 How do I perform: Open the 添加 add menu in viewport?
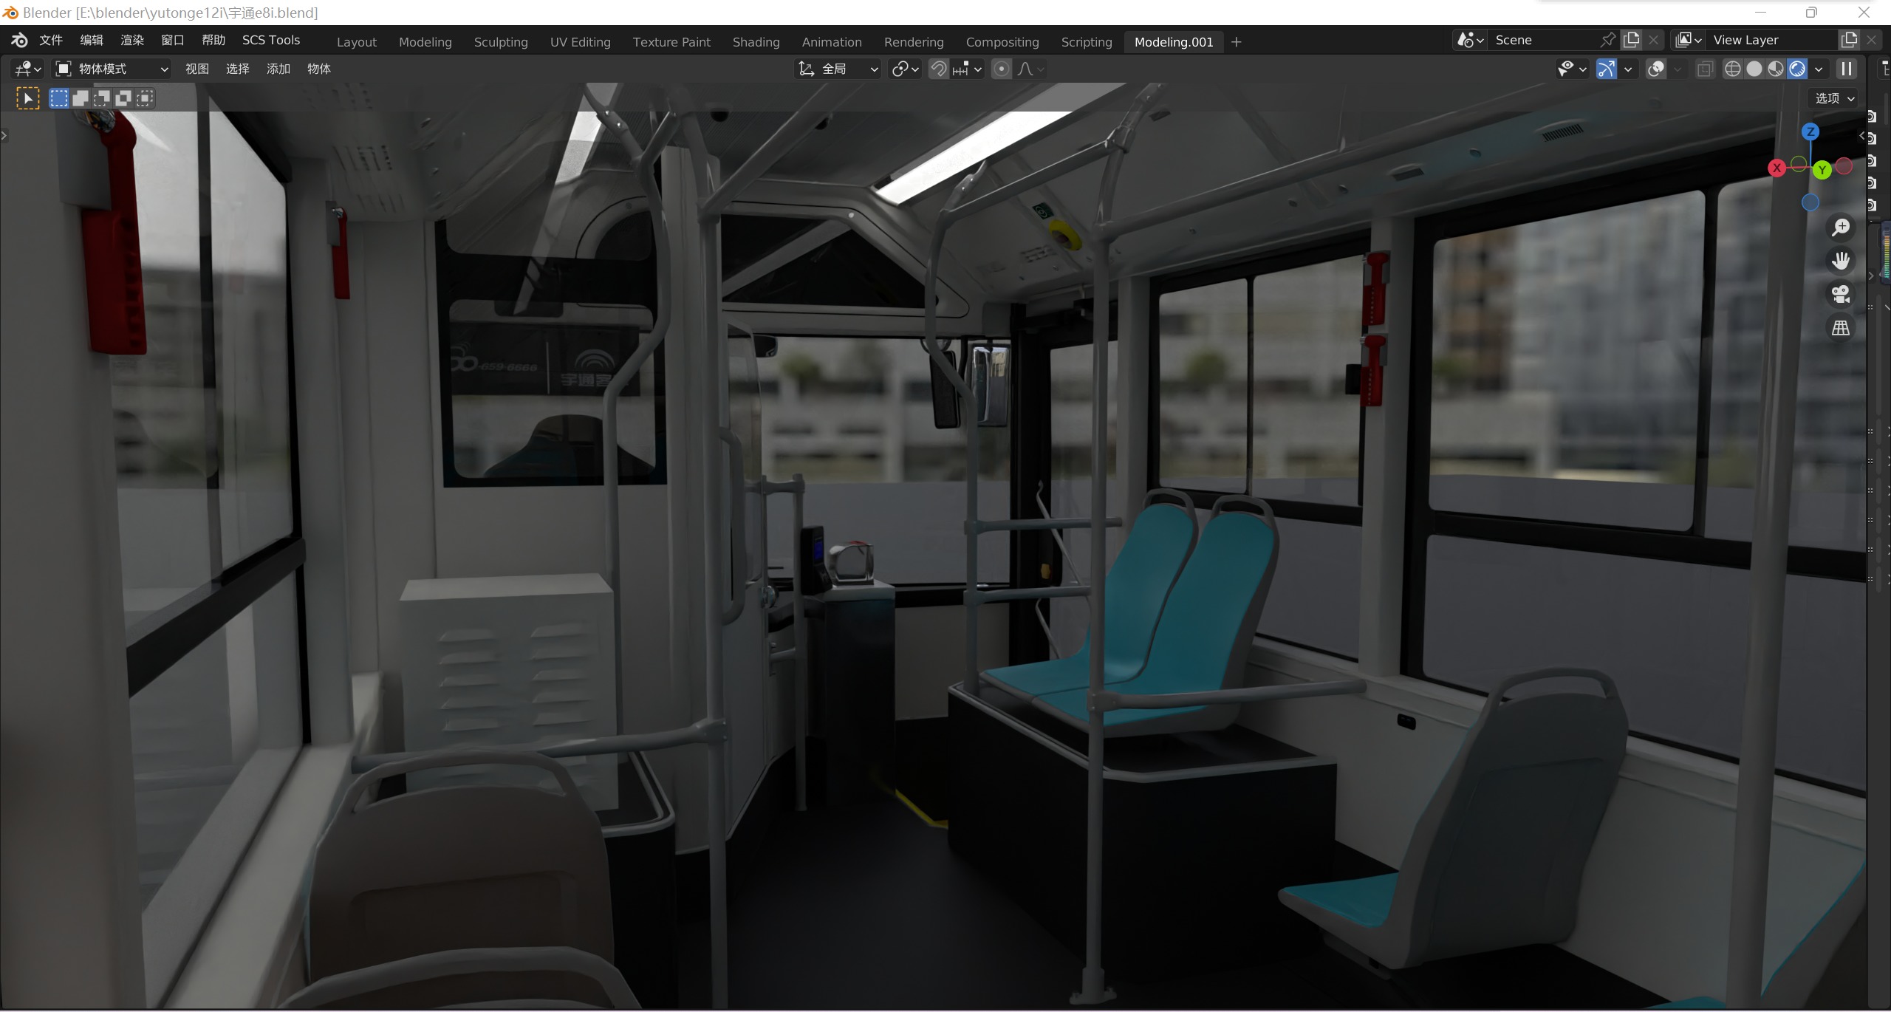(278, 69)
